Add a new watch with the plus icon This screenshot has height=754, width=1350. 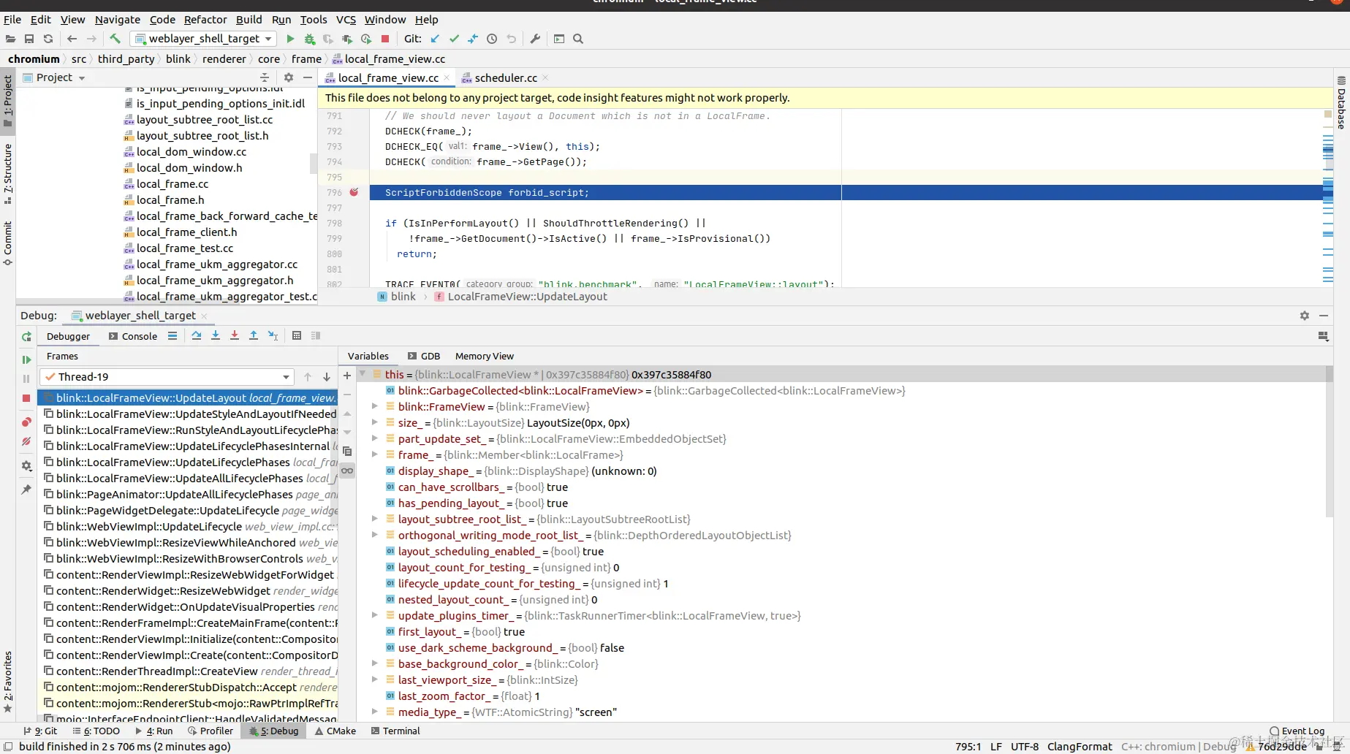[347, 376]
